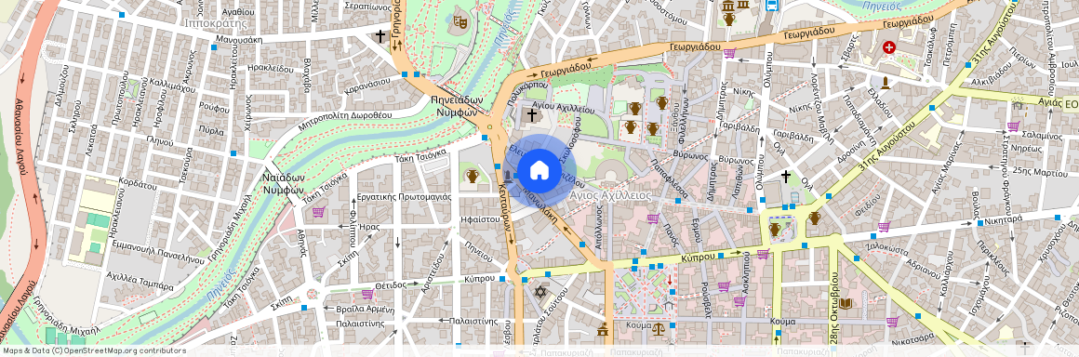
Task: Click the Μανουσάκη street label
Action: click(x=239, y=40)
